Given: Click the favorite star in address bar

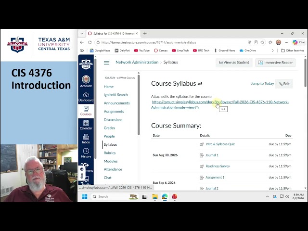Looking at the screenshot, I should tap(262, 42).
